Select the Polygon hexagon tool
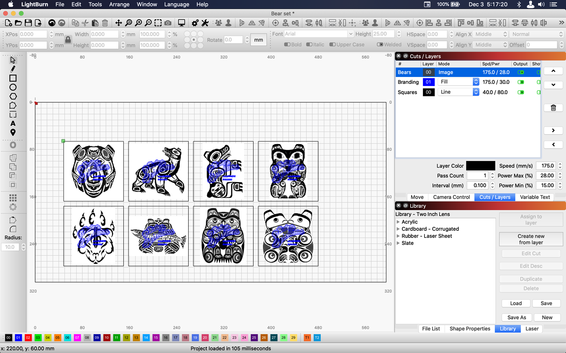The height and width of the screenshot is (353, 566). pyautogui.click(x=13, y=96)
